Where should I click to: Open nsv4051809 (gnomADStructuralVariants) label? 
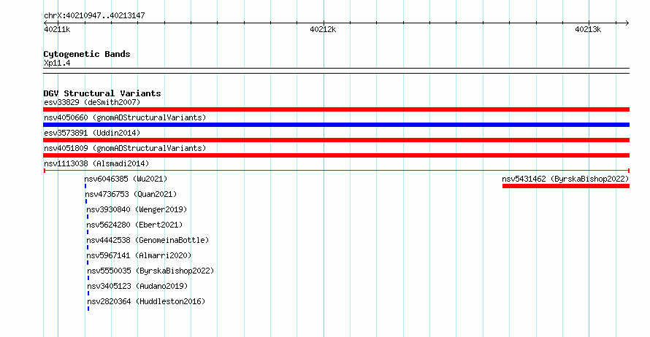[125, 148]
